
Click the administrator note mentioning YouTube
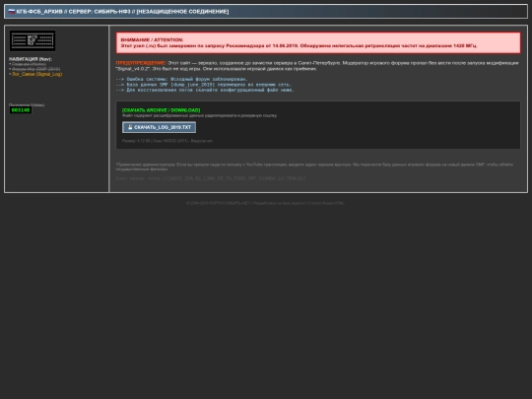314,166
